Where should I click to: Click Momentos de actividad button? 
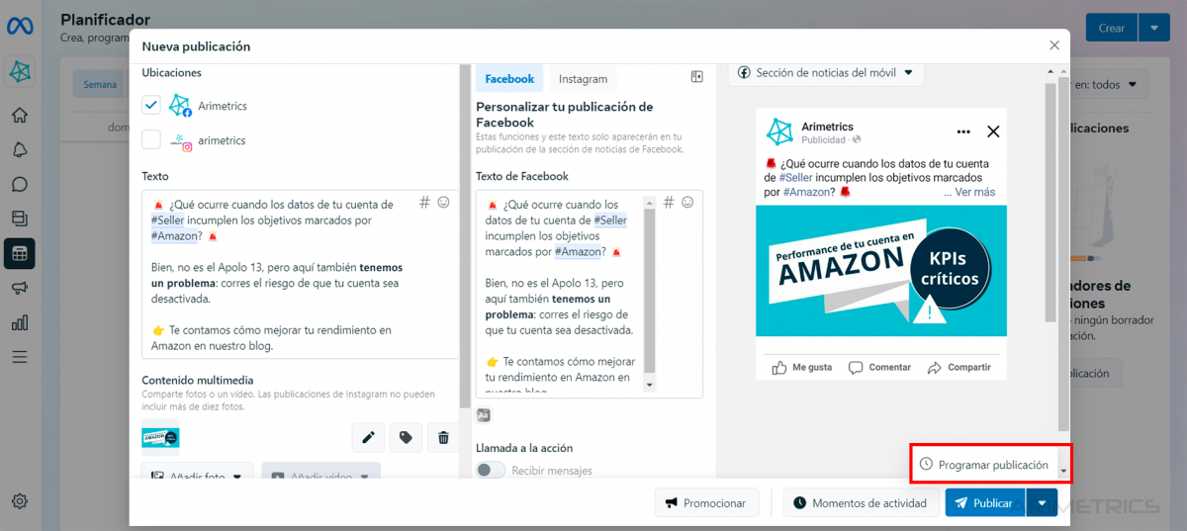pyautogui.click(x=861, y=503)
